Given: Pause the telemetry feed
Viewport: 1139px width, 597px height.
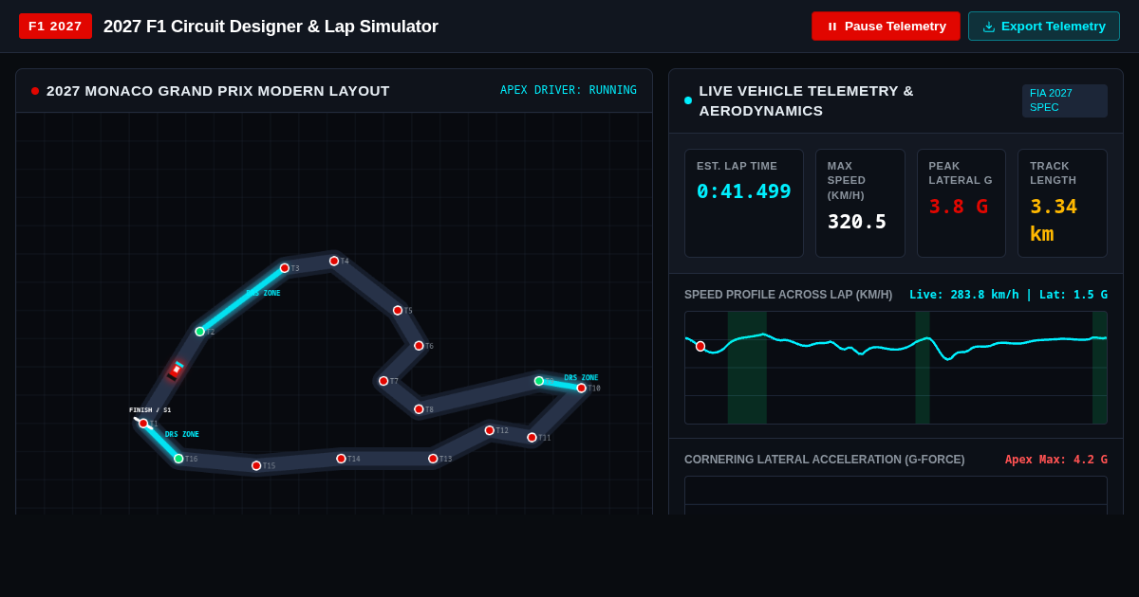Looking at the screenshot, I should pyautogui.click(x=886, y=27).
